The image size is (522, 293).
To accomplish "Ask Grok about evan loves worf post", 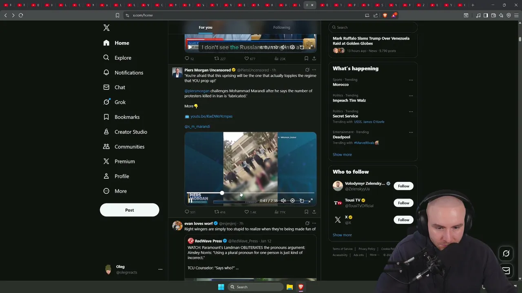I will coord(307,223).
